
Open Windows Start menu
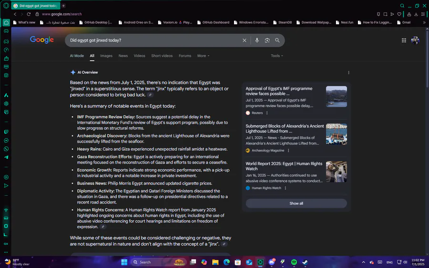click(124, 262)
